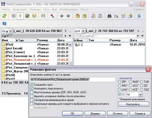Click the left panel scrollbar up arrow
This screenshot has width=152, height=118.
pos(70,45)
